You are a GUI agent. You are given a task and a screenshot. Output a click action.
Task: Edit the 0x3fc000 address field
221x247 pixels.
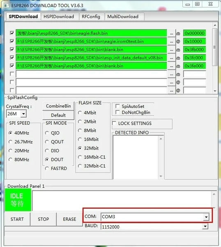pos(194,58)
